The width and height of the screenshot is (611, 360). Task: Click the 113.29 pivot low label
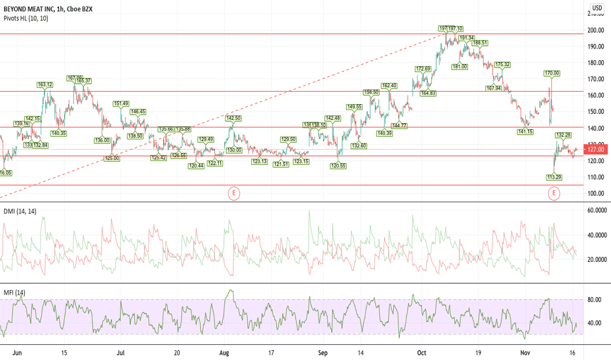(x=554, y=177)
